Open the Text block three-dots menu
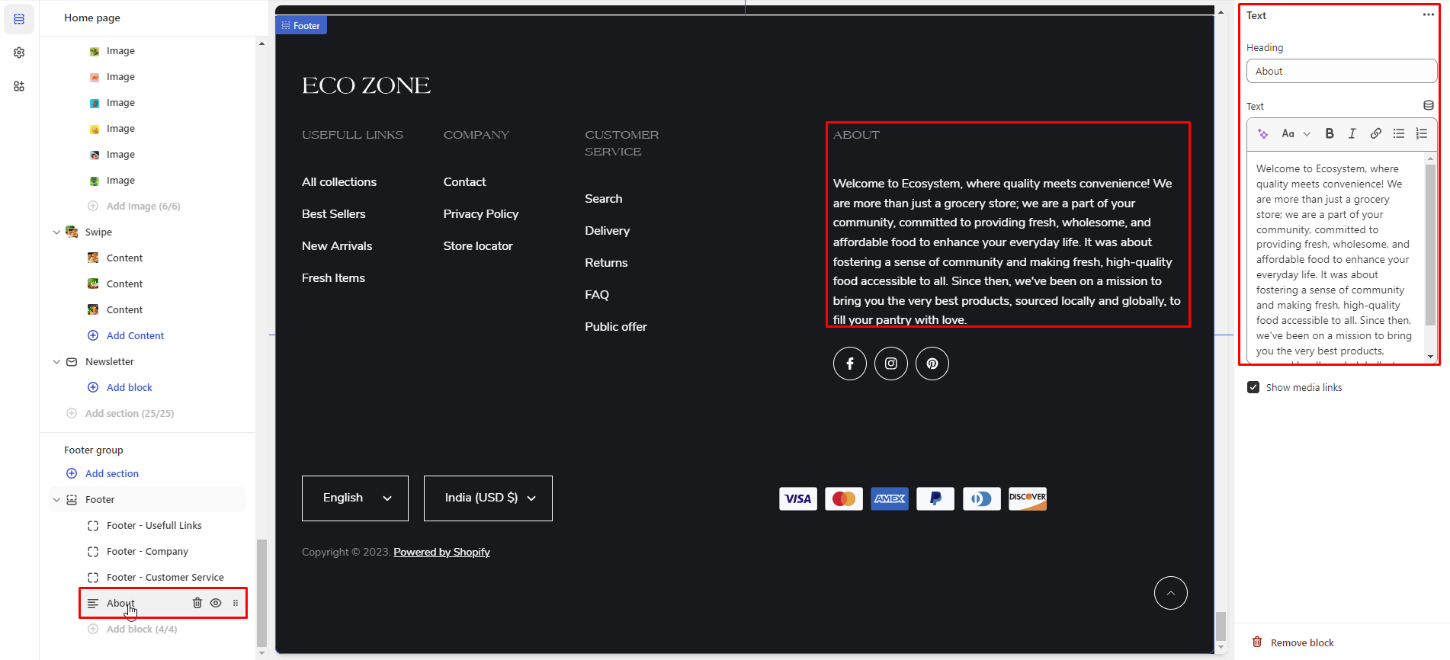 [1428, 15]
